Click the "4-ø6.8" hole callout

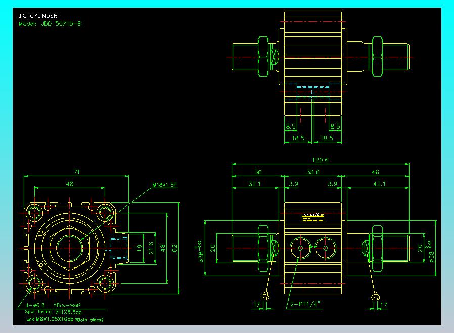[x=35, y=305]
